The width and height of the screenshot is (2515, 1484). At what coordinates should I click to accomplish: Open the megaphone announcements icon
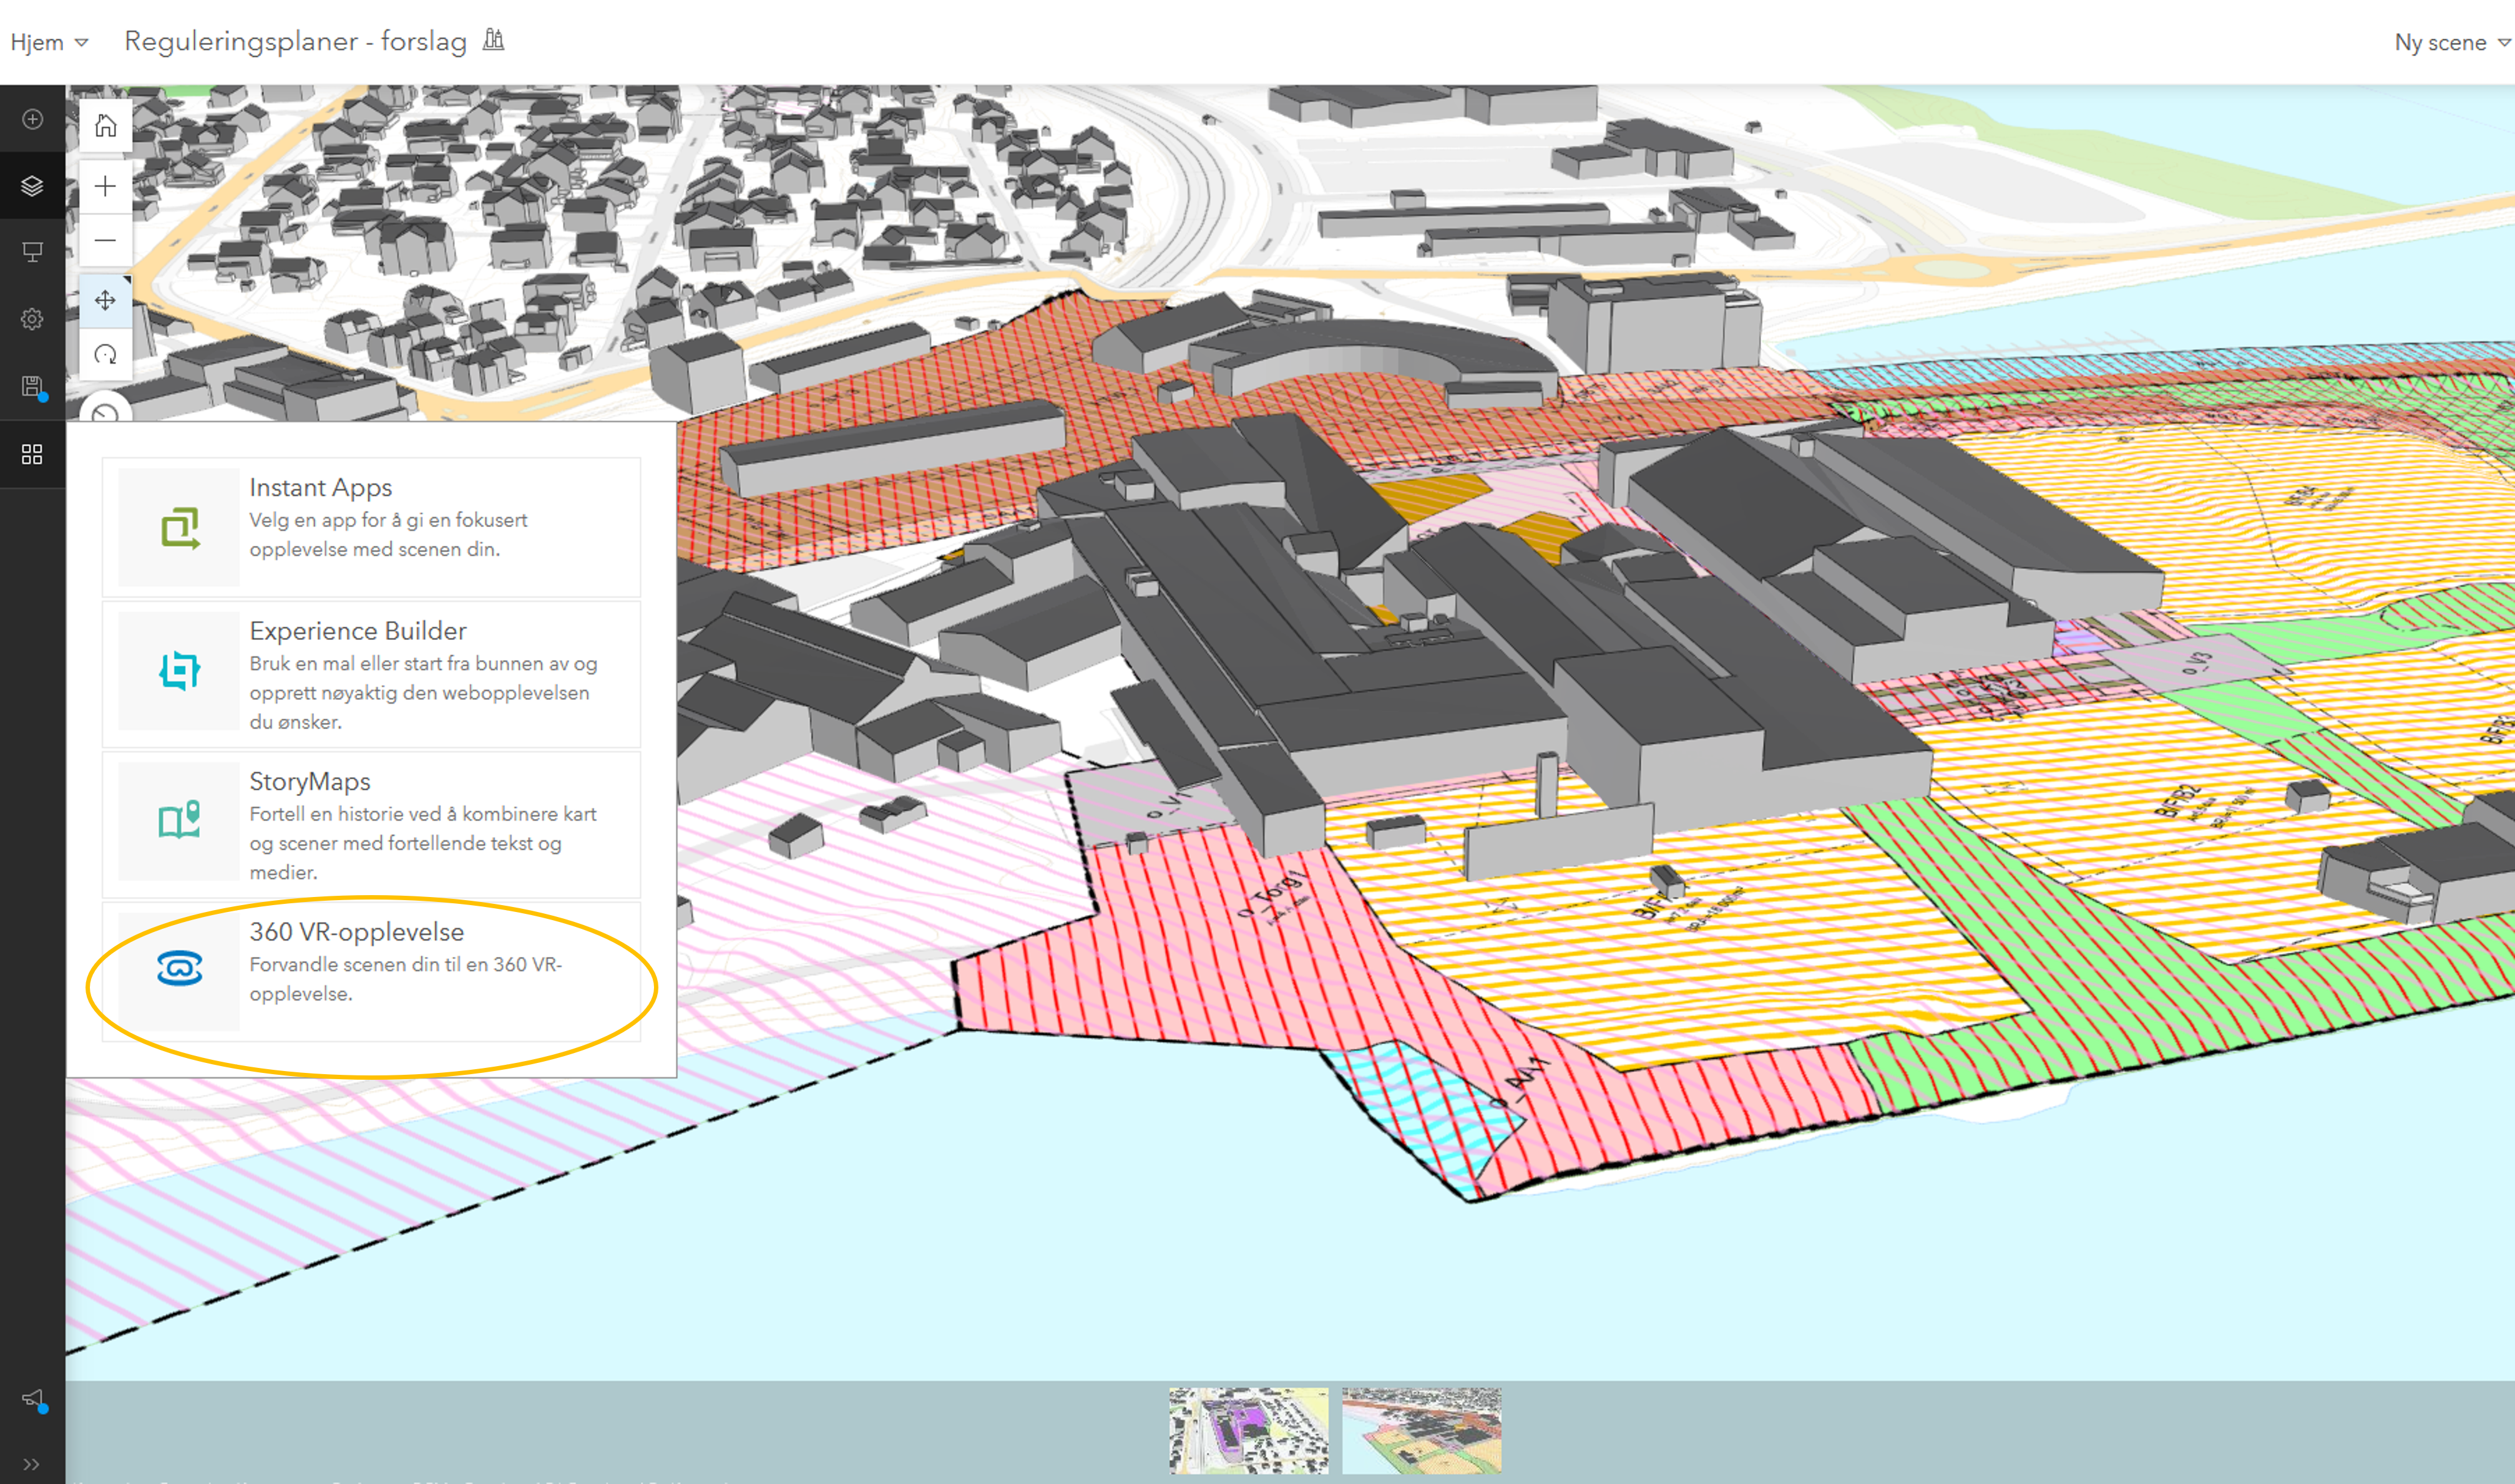(x=33, y=1399)
